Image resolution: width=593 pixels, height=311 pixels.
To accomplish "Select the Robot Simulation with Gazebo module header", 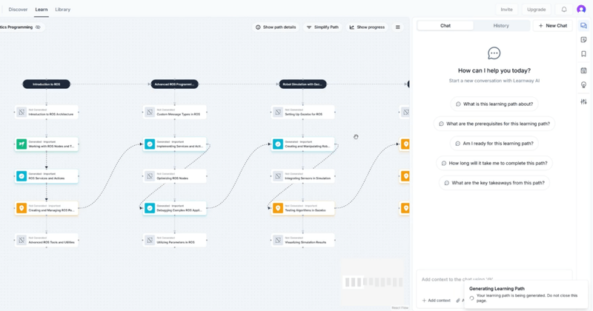I will click(303, 84).
